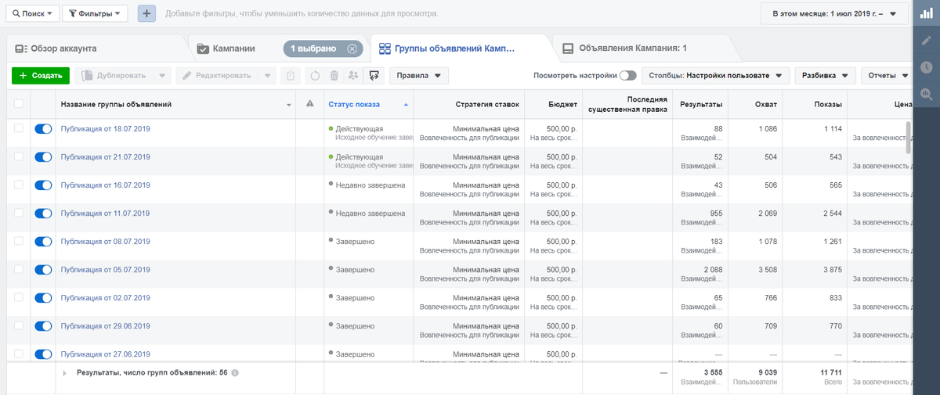The height and width of the screenshot is (395, 940).
Task: Click the add-filters hint text field
Action: click(301, 14)
